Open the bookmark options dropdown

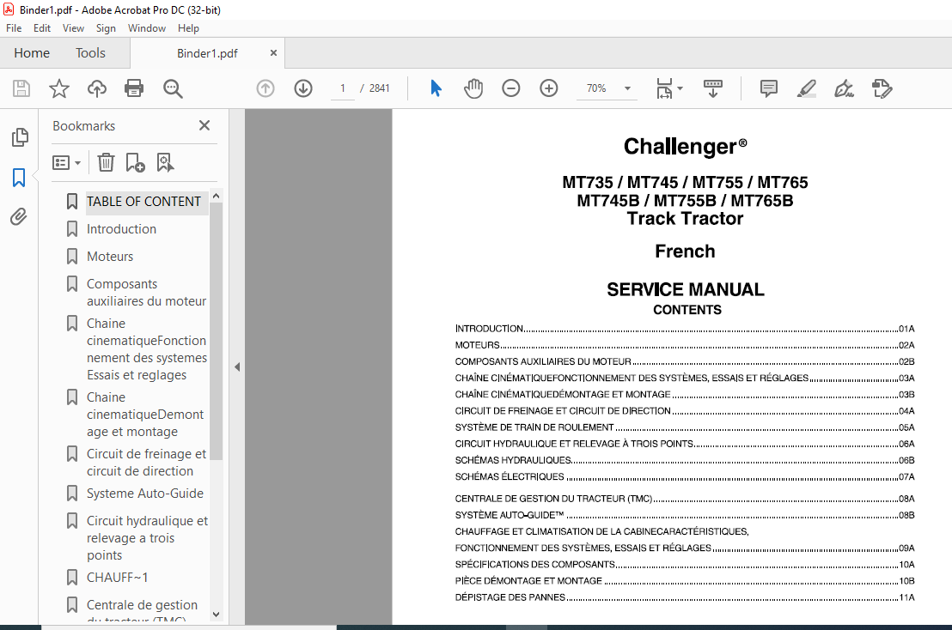[x=66, y=162]
